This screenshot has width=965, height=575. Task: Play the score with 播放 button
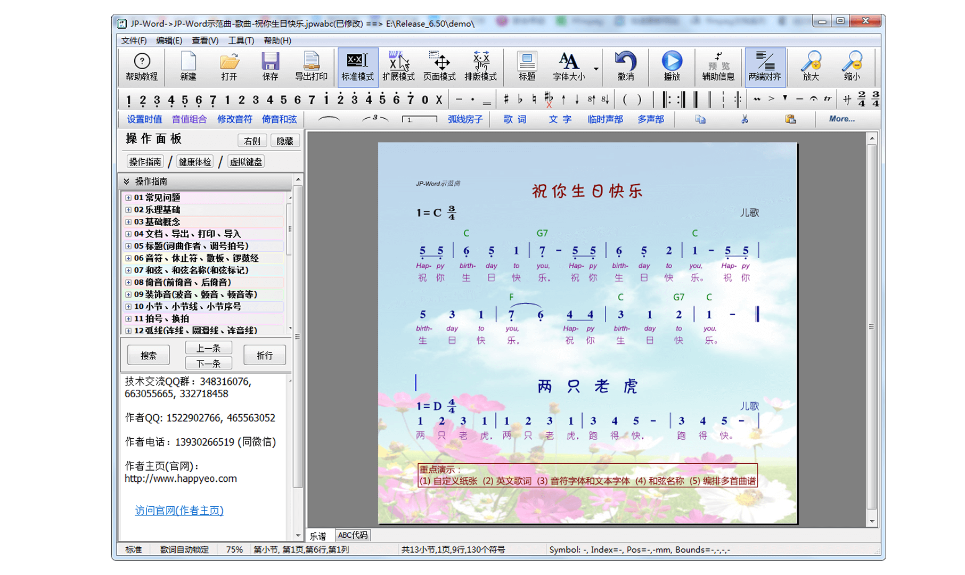point(672,67)
